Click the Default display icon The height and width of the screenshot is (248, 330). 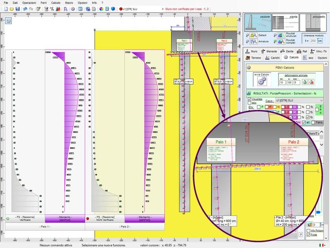pyautogui.click(x=253, y=35)
